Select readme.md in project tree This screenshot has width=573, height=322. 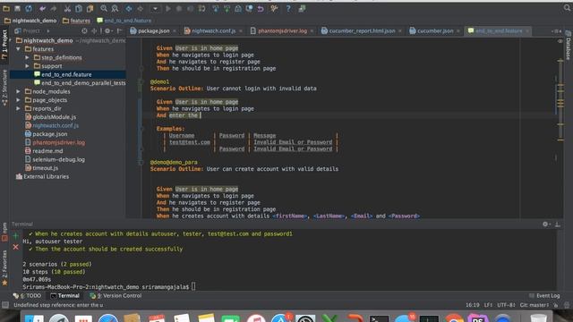tap(44, 151)
